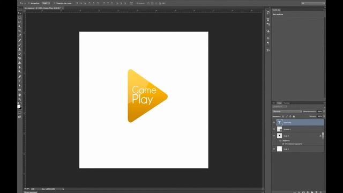The height and width of the screenshot is (193, 343).
Task: Open the Tool Presets panel icon
Action: (268, 50)
